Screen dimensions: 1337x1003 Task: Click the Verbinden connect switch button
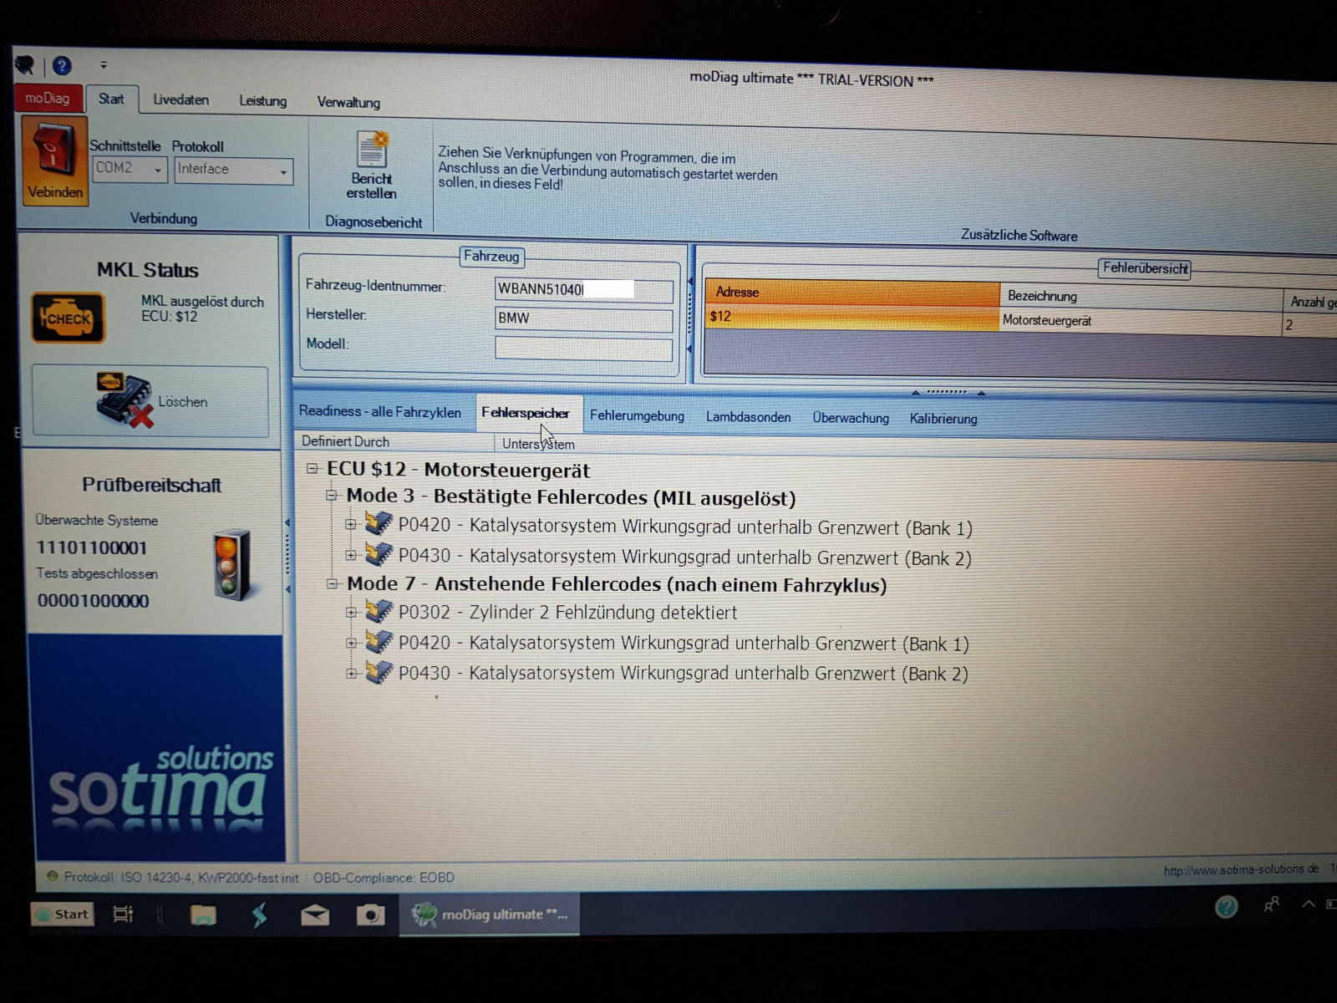(54, 161)
